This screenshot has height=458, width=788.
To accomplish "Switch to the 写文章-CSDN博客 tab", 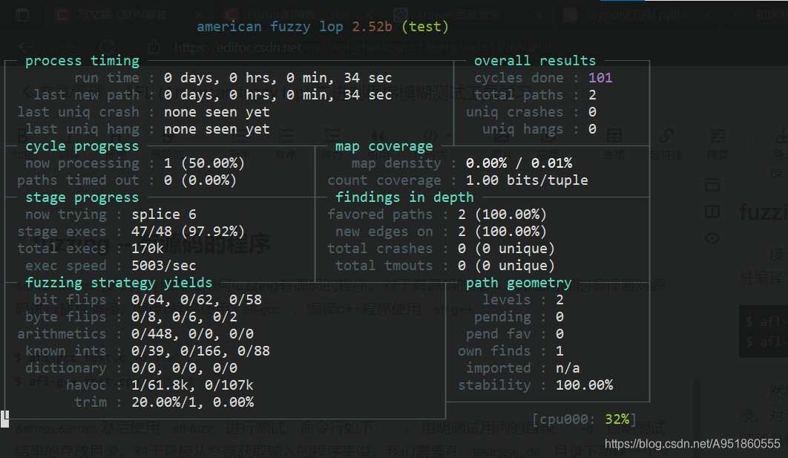I will [129, 15].
